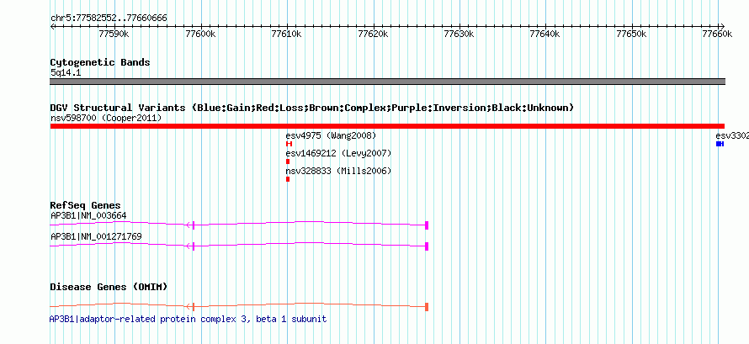Select the orange OMIM gene end exon block
749x344 pixels.
[x=427, y=307]
